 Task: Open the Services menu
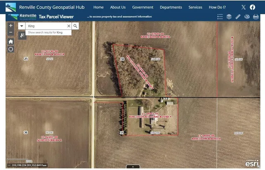coord(195,7)
